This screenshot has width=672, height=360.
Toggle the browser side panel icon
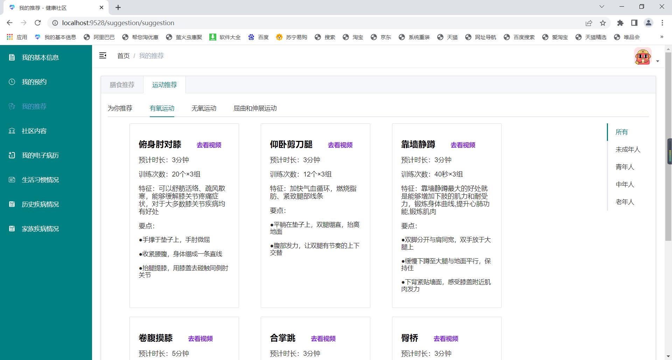click(634, 23)
